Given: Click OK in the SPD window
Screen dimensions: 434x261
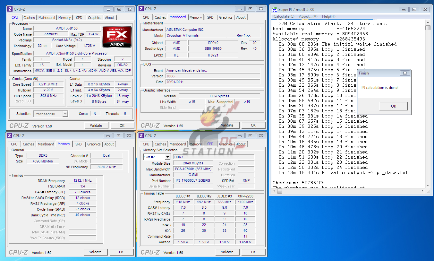Looking at the screenshot, I should click(253, 252).
